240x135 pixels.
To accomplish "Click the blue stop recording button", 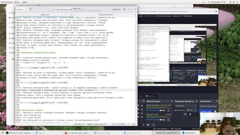I will pos(206,111).
